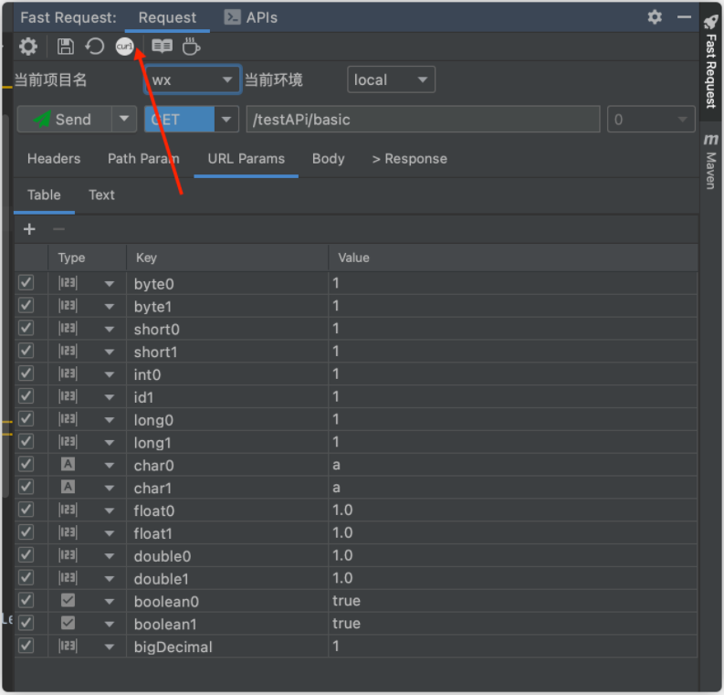724x695 pixels.
Task: Uncheck the byte0 parameter checkbox
Action: (x=26, y=283)
